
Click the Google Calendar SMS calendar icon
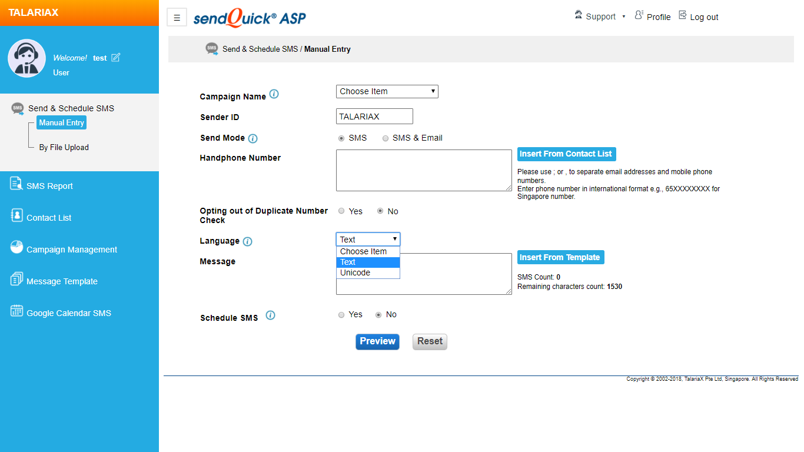pyautogui.click(x=16, y=311)
